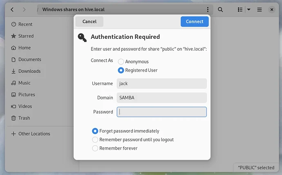Open the search magnifier icon
The image size is (282, 175).
(x=220, y=9)
